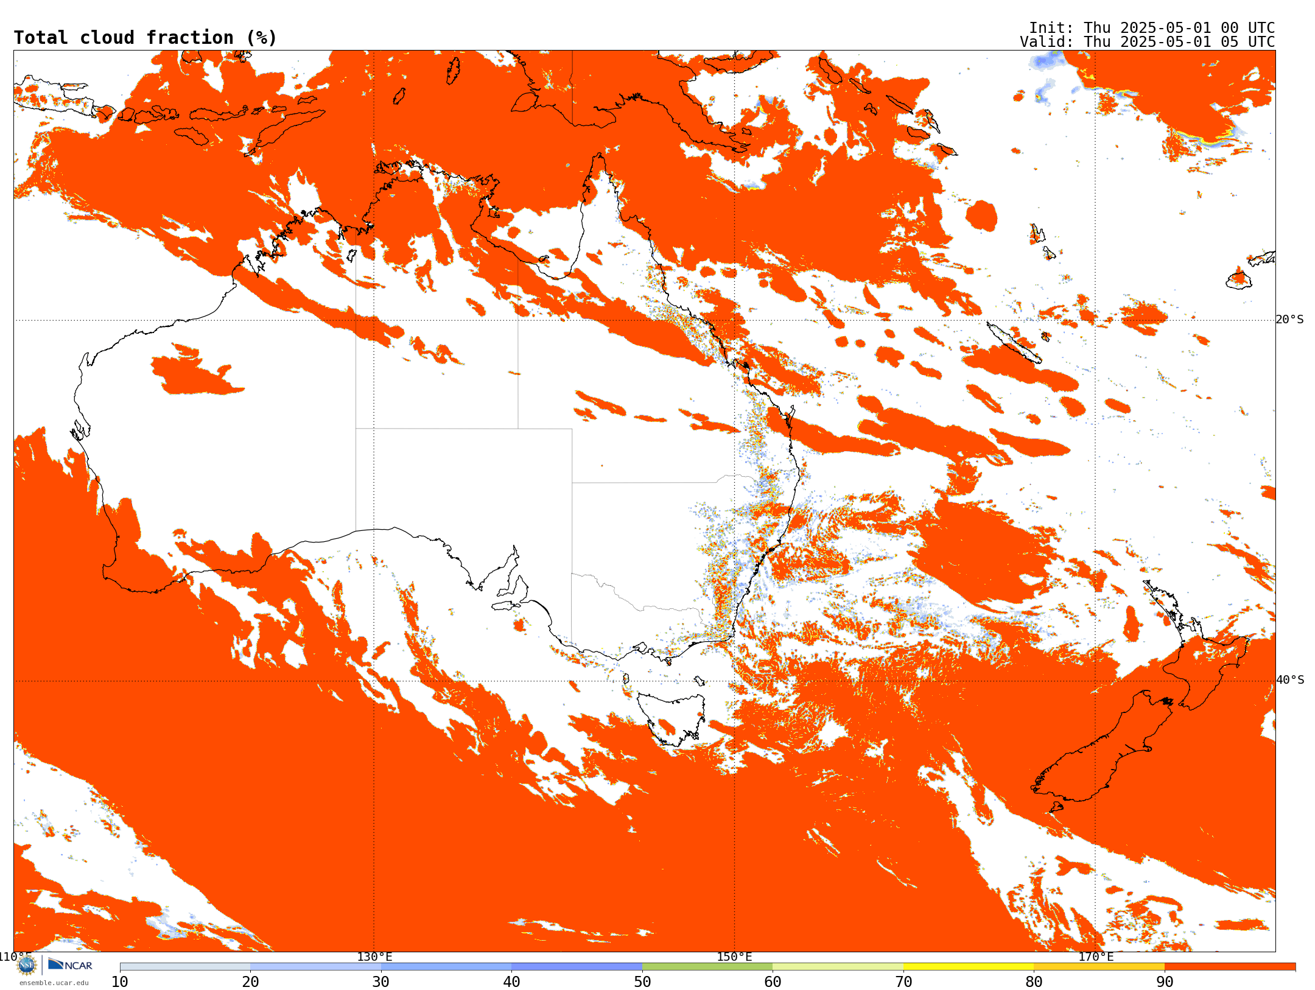Click the 20-30 pale blue colorbar segment
1315x990 pixels.
tap(315, 967)
